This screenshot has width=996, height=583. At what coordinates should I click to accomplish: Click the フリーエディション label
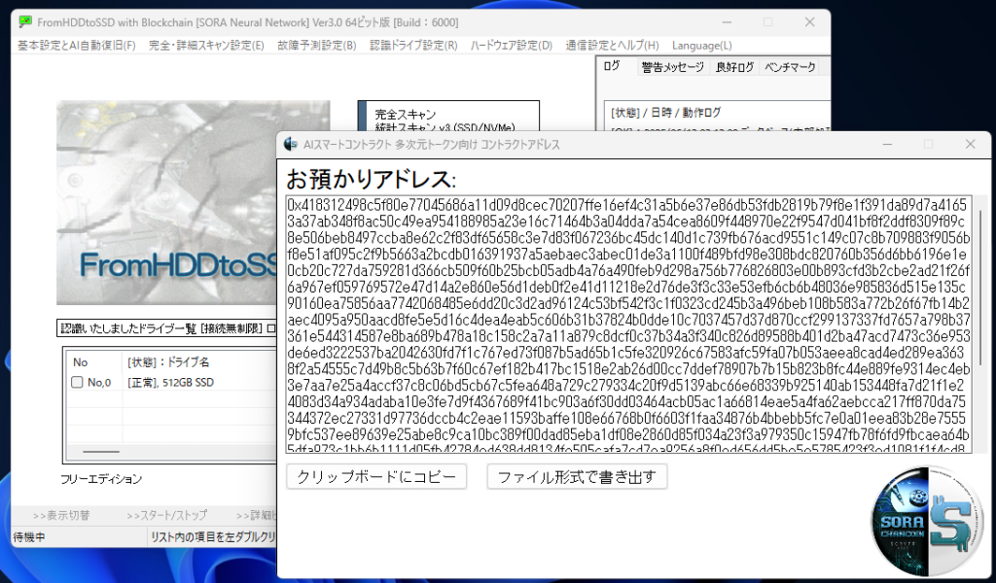click(x=101, y=479)
